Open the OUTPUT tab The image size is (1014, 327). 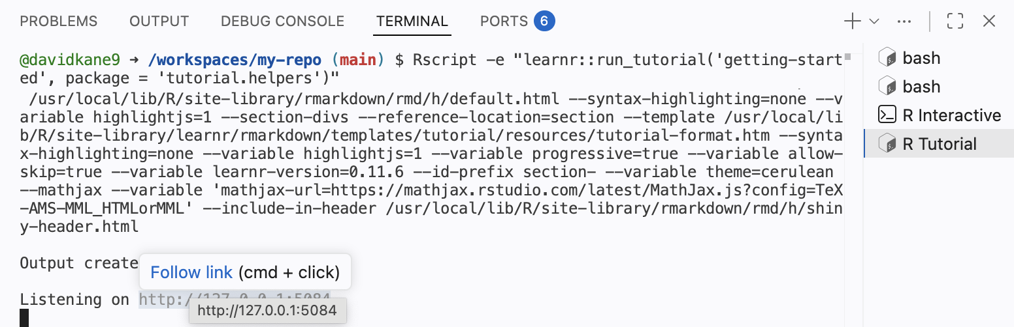159,21
